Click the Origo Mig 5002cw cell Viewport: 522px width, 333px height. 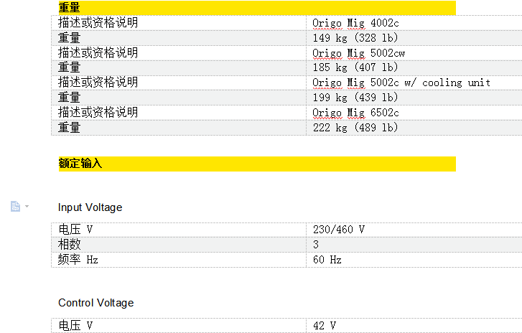pos(359,52)
